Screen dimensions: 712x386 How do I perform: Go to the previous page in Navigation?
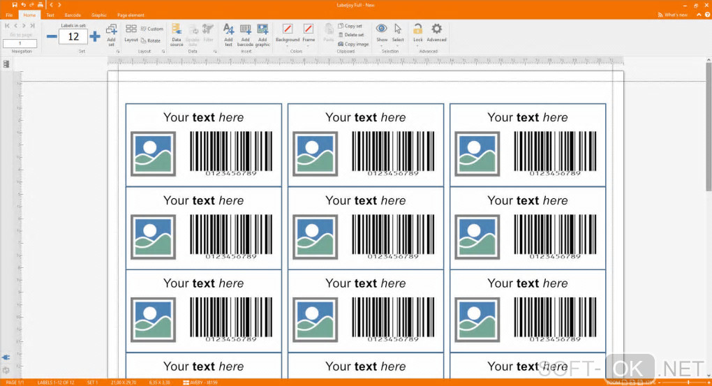(15, 26)
